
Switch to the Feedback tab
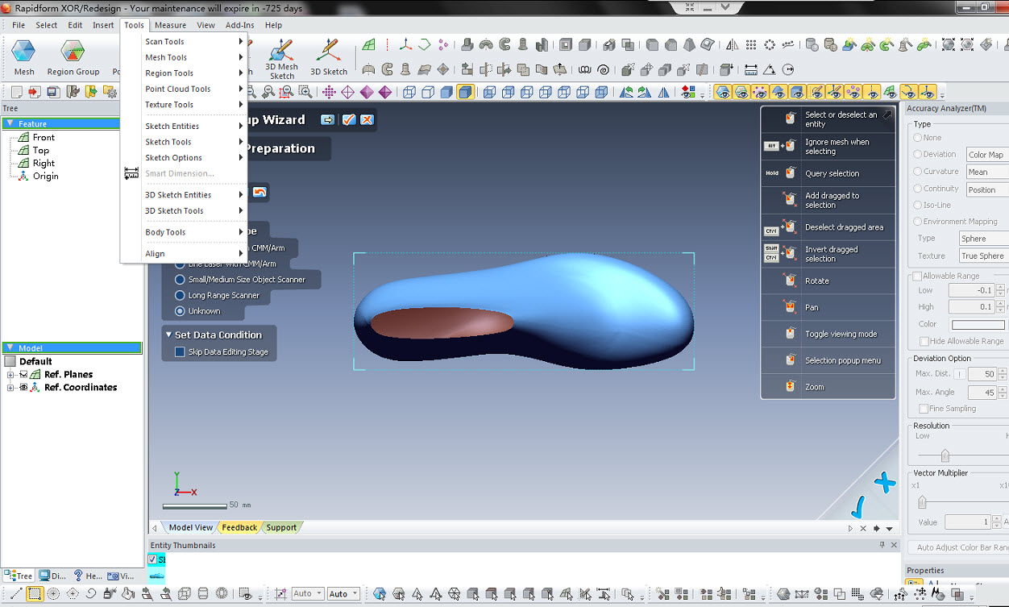(239, 527)
